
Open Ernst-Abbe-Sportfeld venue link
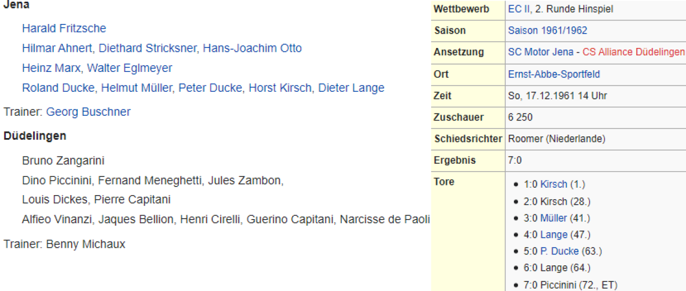(553, 74)
